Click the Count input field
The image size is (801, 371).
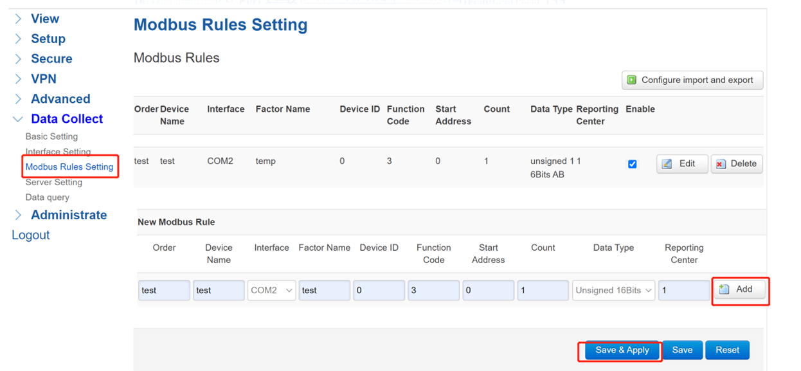tap(543, 290)
